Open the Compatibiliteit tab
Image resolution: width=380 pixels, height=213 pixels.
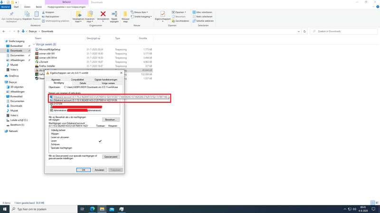77,80
